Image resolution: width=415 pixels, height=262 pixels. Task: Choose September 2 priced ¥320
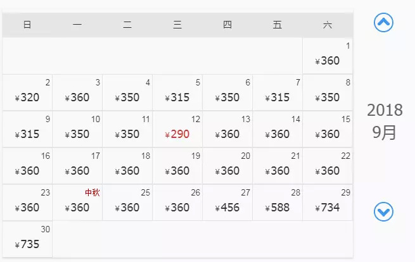pyautogui.click(x=27, y=92)
